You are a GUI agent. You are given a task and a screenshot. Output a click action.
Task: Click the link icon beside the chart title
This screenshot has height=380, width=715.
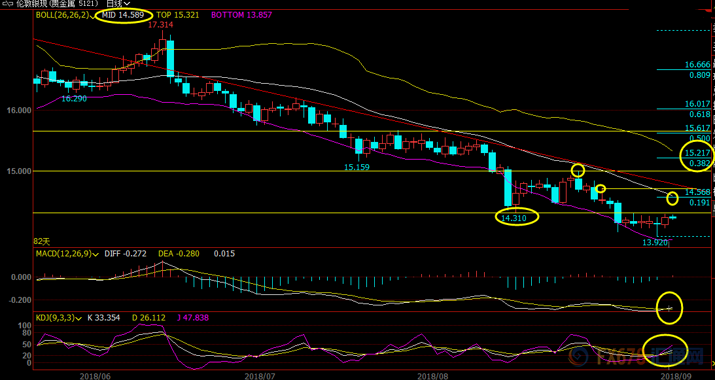point(7,4)
